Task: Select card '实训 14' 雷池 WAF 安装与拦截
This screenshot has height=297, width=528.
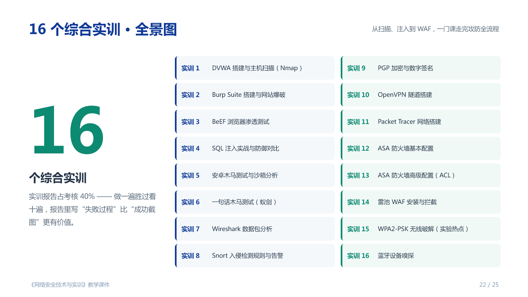Action: click(421, 202)
